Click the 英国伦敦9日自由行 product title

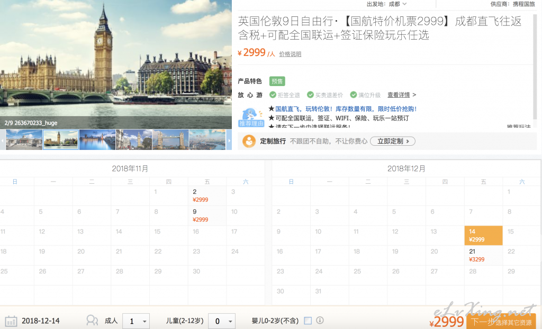pyautogui.click(x=380, y=28)
